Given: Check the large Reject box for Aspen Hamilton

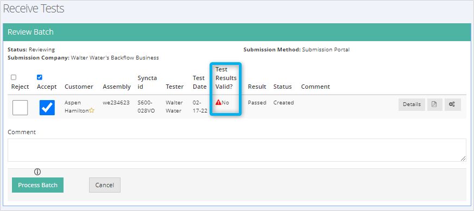Looking at the screenshot, I should [x=20, y=108].
